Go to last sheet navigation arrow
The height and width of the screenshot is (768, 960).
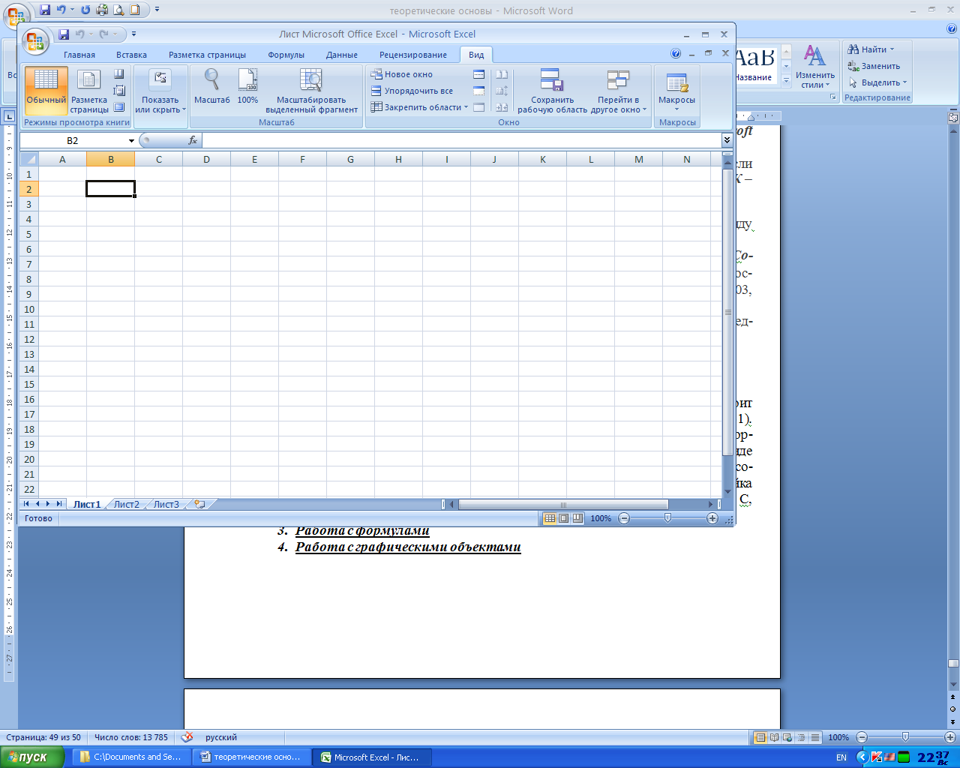(59, 504)
